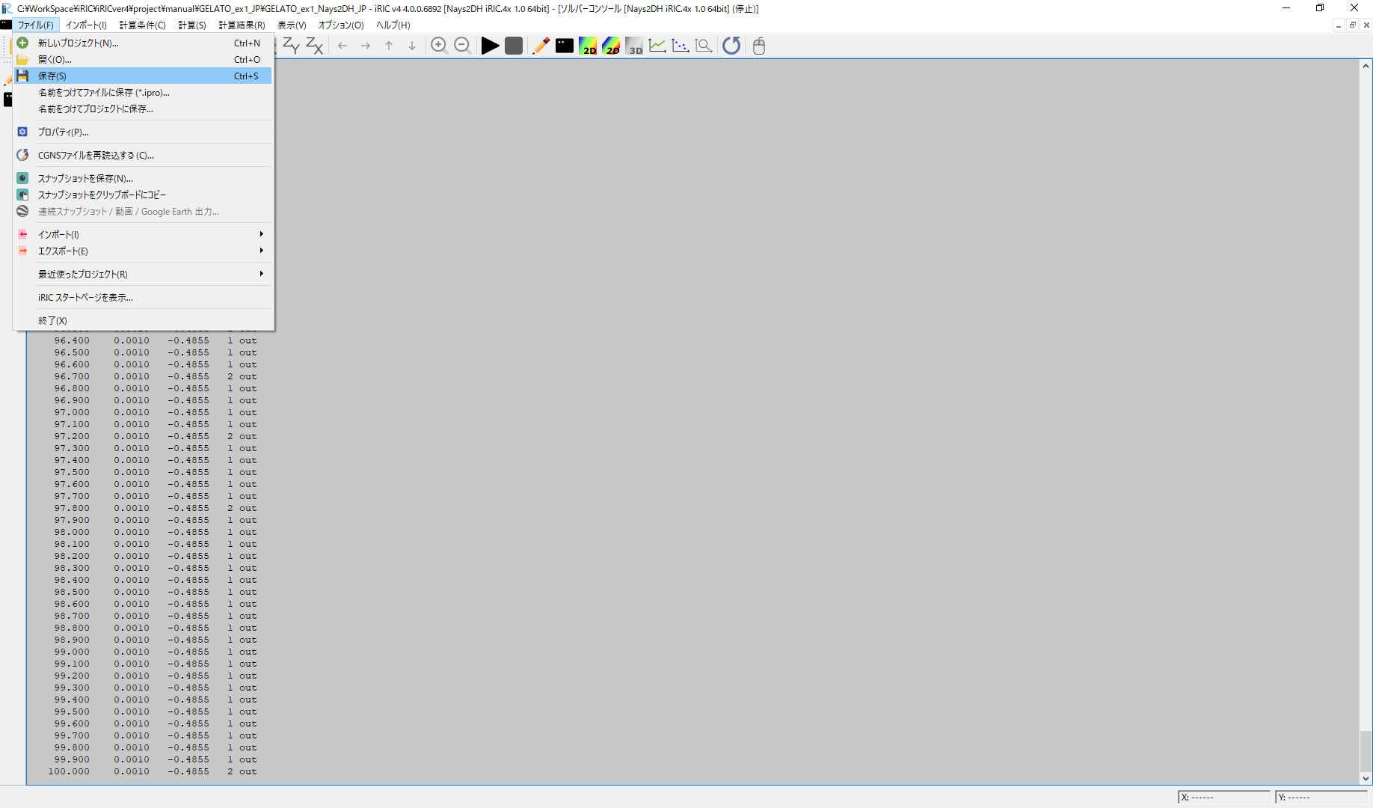Viewport: 1373px width, 808px height.
Task: Open the 計算条件(C) menu
Action: click(142, 25)
